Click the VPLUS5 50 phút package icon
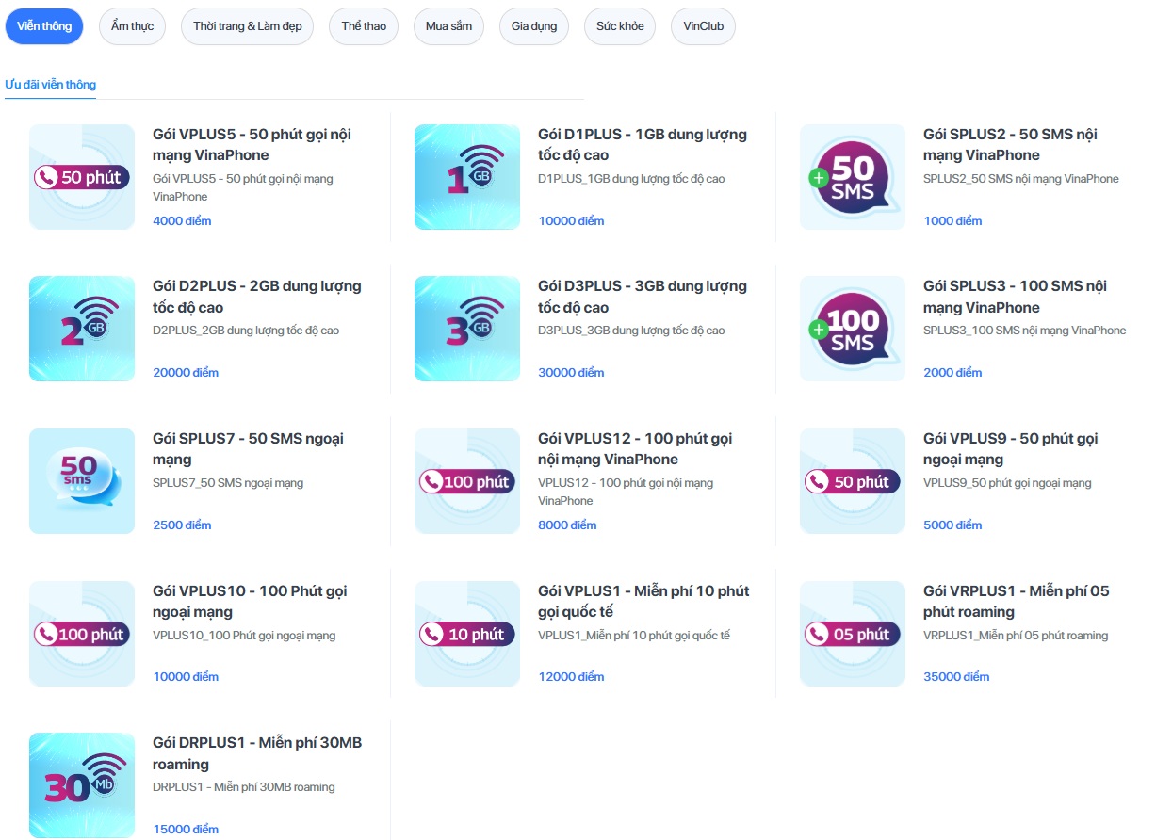Viewport: 1156px width, 840px height. pyautogui.click(x=82, y=177)
